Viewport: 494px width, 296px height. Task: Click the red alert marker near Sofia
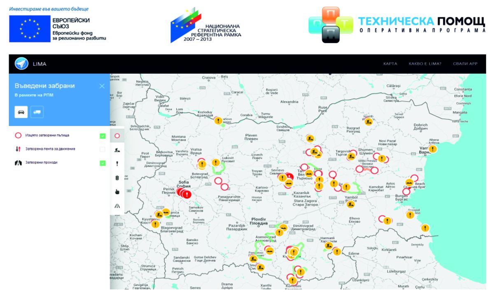click(187, 194)
